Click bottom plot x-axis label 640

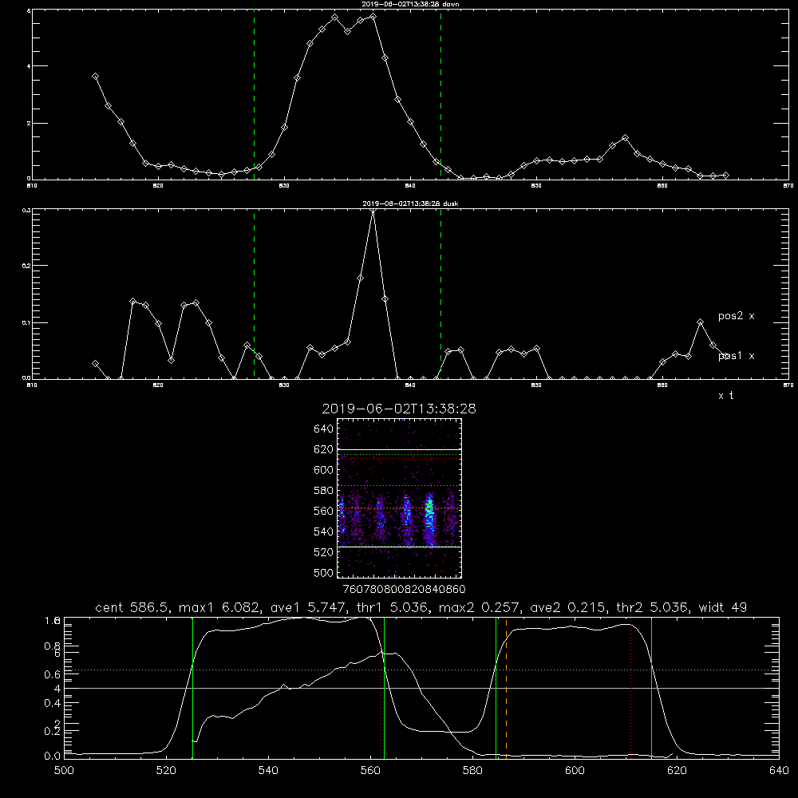pyautogui.click(x=779, y=771)
